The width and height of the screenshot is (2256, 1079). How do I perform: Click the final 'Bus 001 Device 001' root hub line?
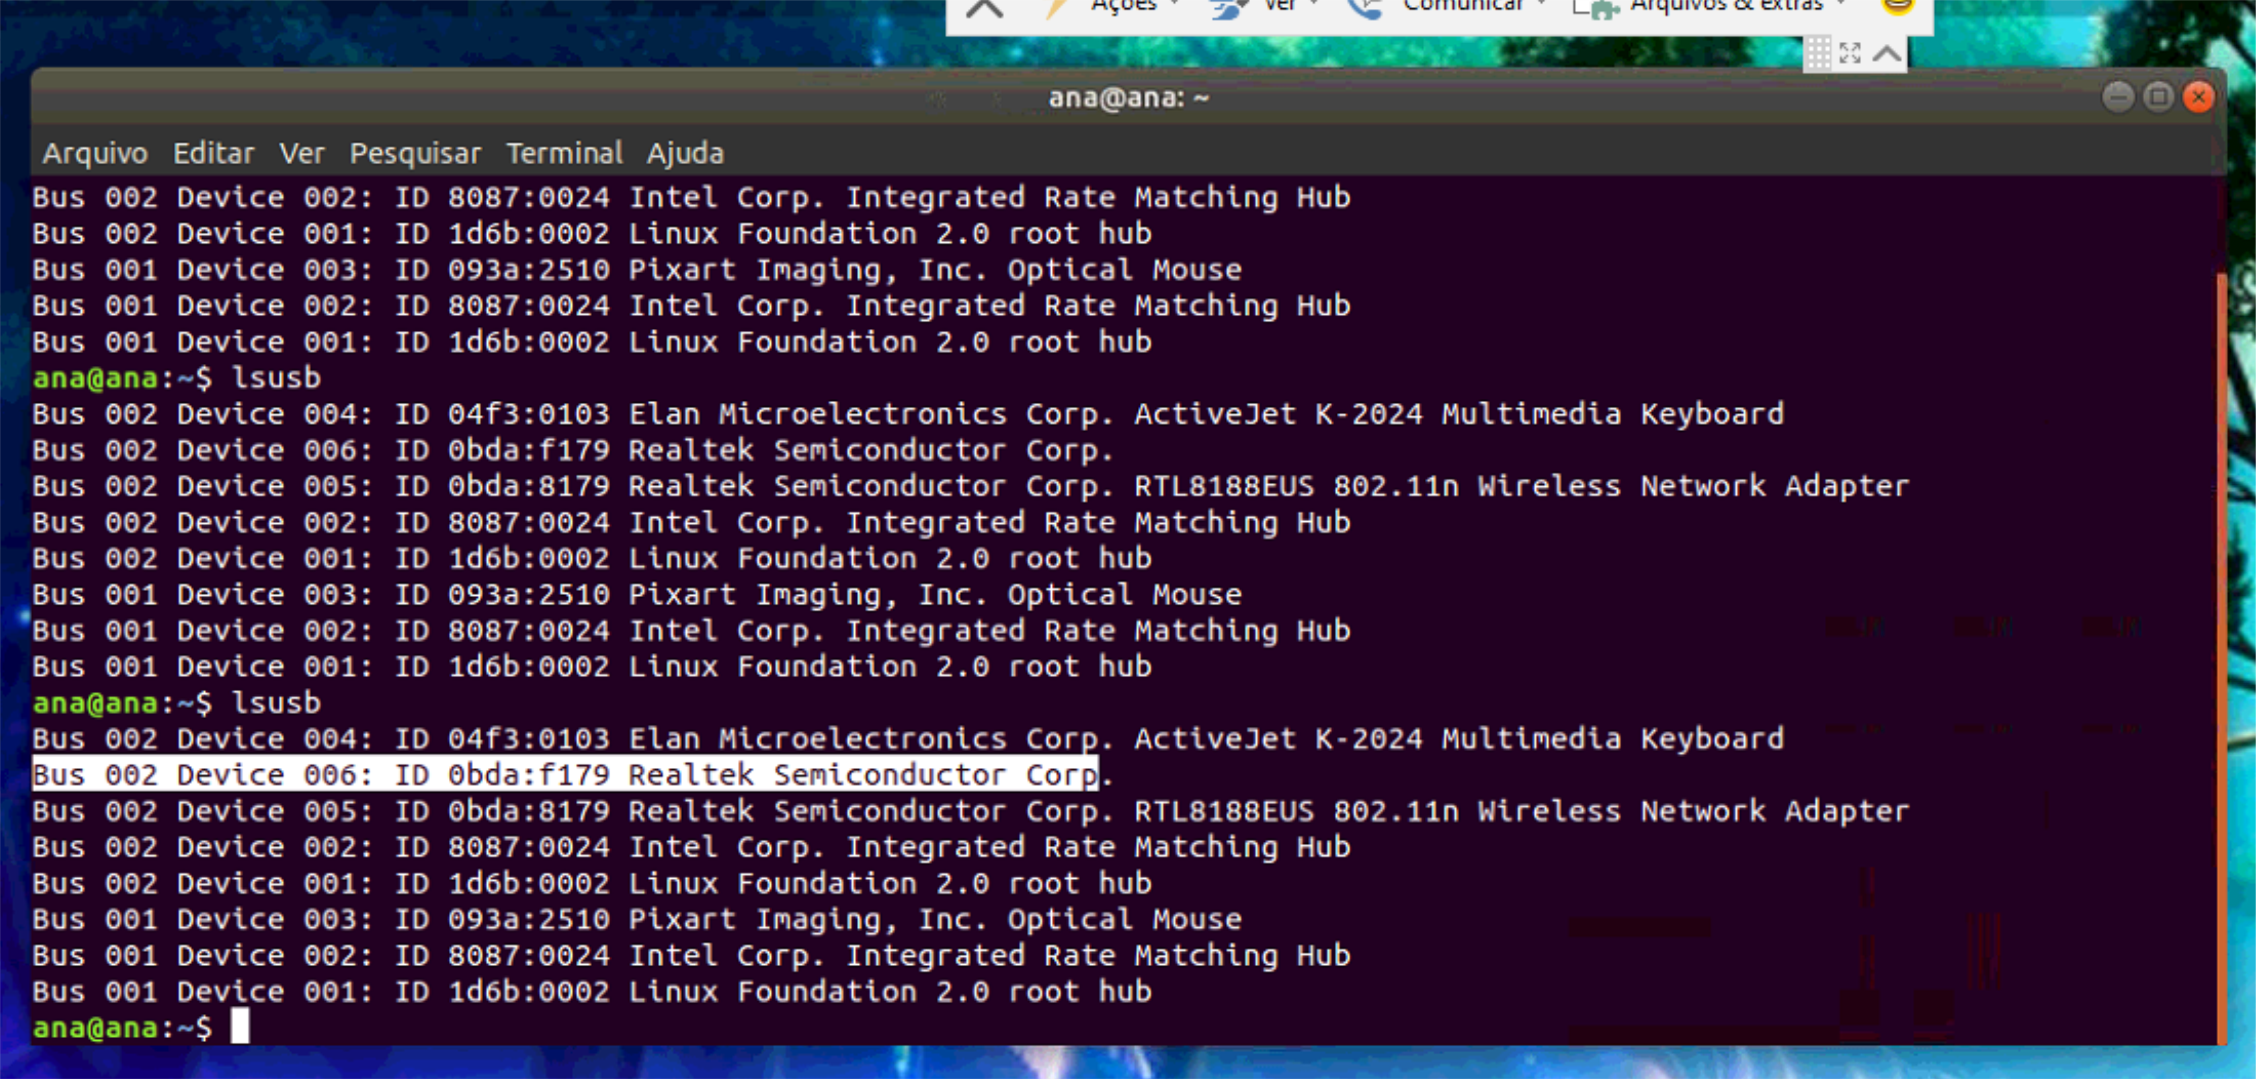(592, 991)
